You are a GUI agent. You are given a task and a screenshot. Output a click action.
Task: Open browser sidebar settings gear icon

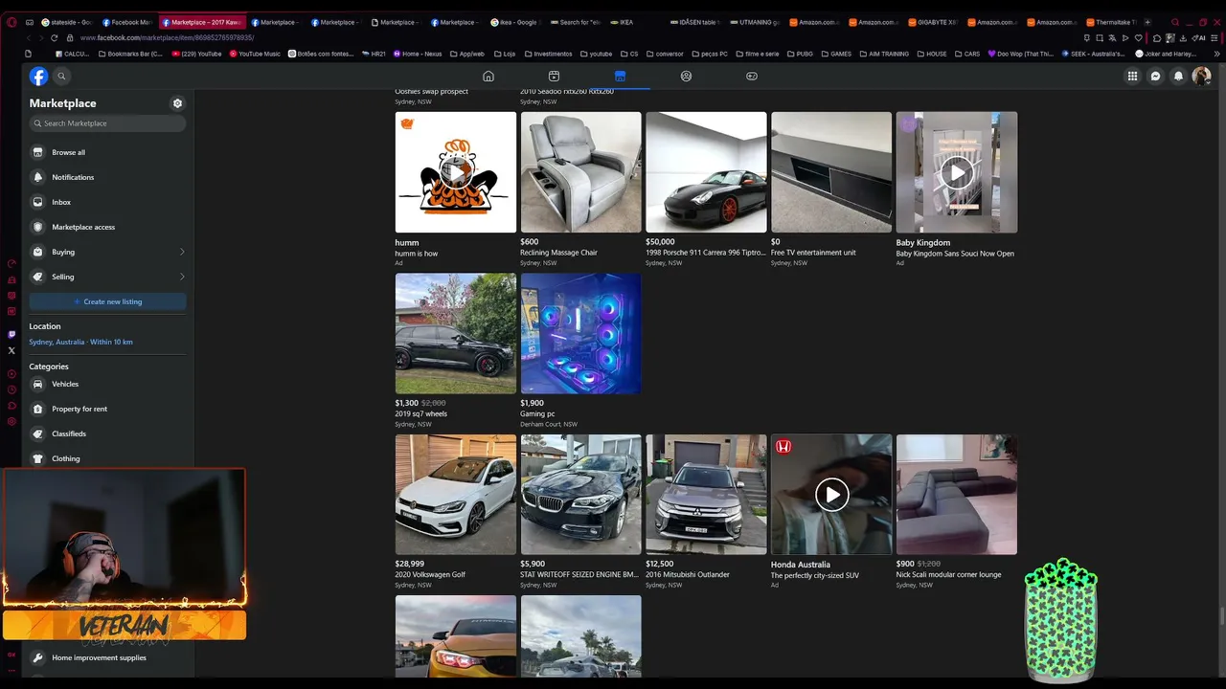pos(11,422)
